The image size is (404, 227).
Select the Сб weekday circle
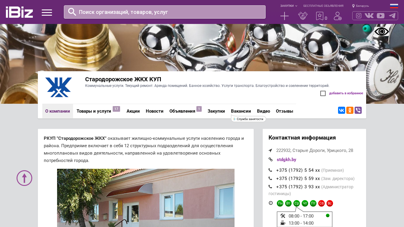[321, 203]
